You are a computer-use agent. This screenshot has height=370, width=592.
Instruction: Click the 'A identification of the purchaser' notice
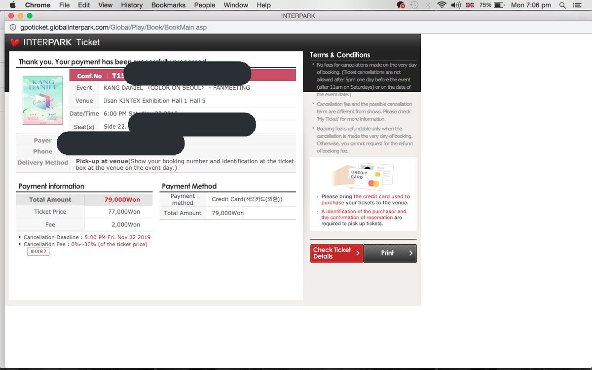(364, 218)
